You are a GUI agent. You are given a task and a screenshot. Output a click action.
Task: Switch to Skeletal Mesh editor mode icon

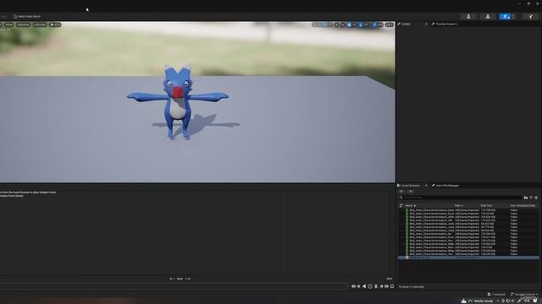488,16
